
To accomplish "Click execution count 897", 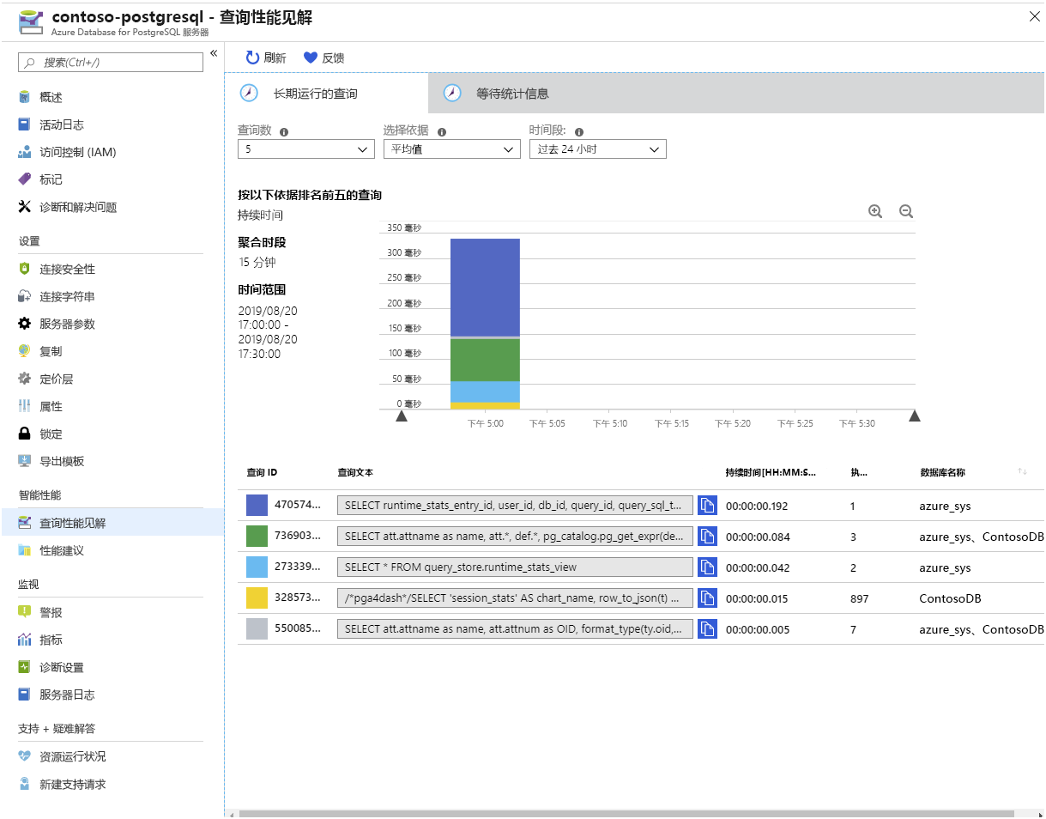I will click(x=860, y=599).
